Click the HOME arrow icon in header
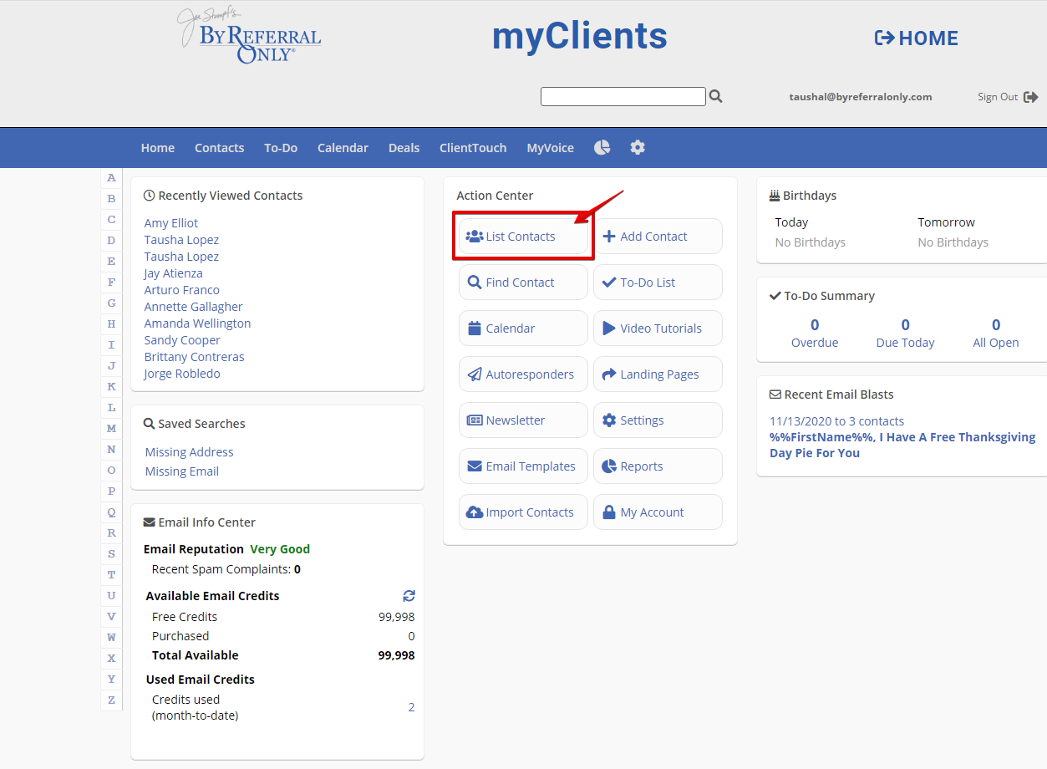The height and width of the screenshot is (769, 1047). 884,38
